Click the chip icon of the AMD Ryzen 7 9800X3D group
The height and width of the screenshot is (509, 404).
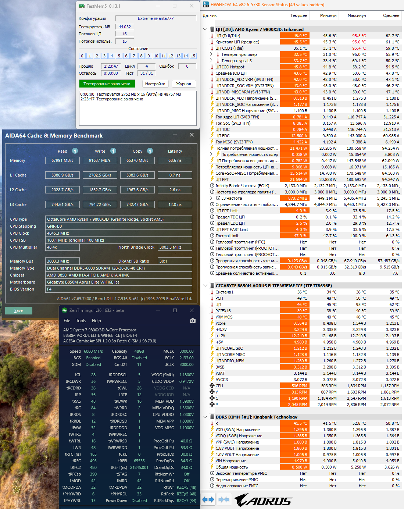(x=212, y=29)
